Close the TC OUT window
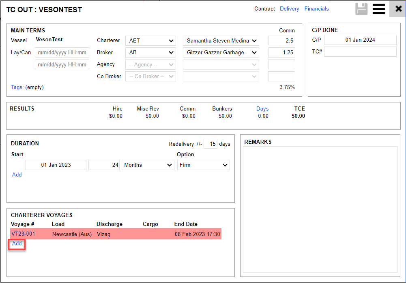406x283 pixels. 398,9
